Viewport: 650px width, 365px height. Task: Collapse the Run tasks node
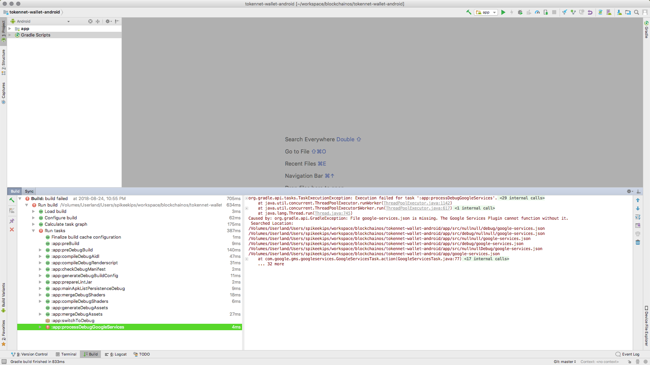coord(34,231)
